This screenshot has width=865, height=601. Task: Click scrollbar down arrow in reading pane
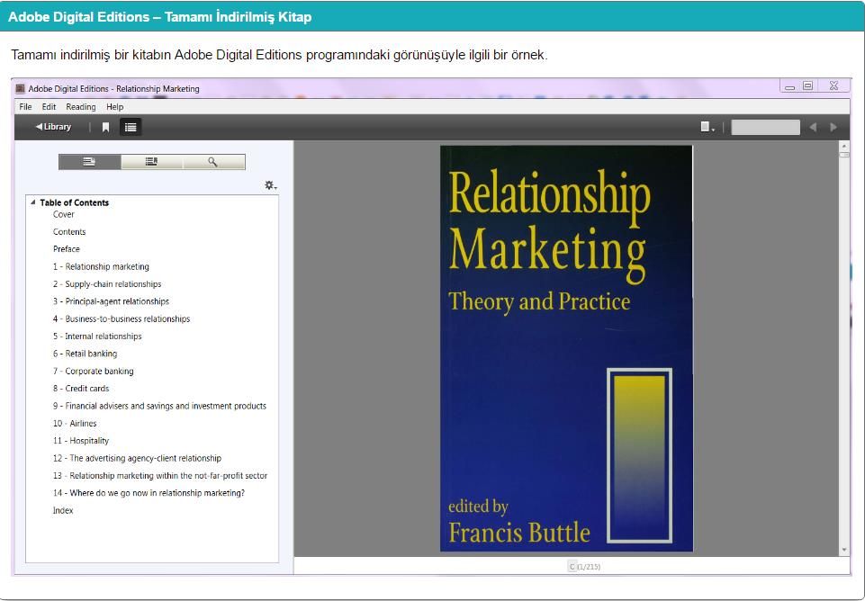tap(844, 551)
